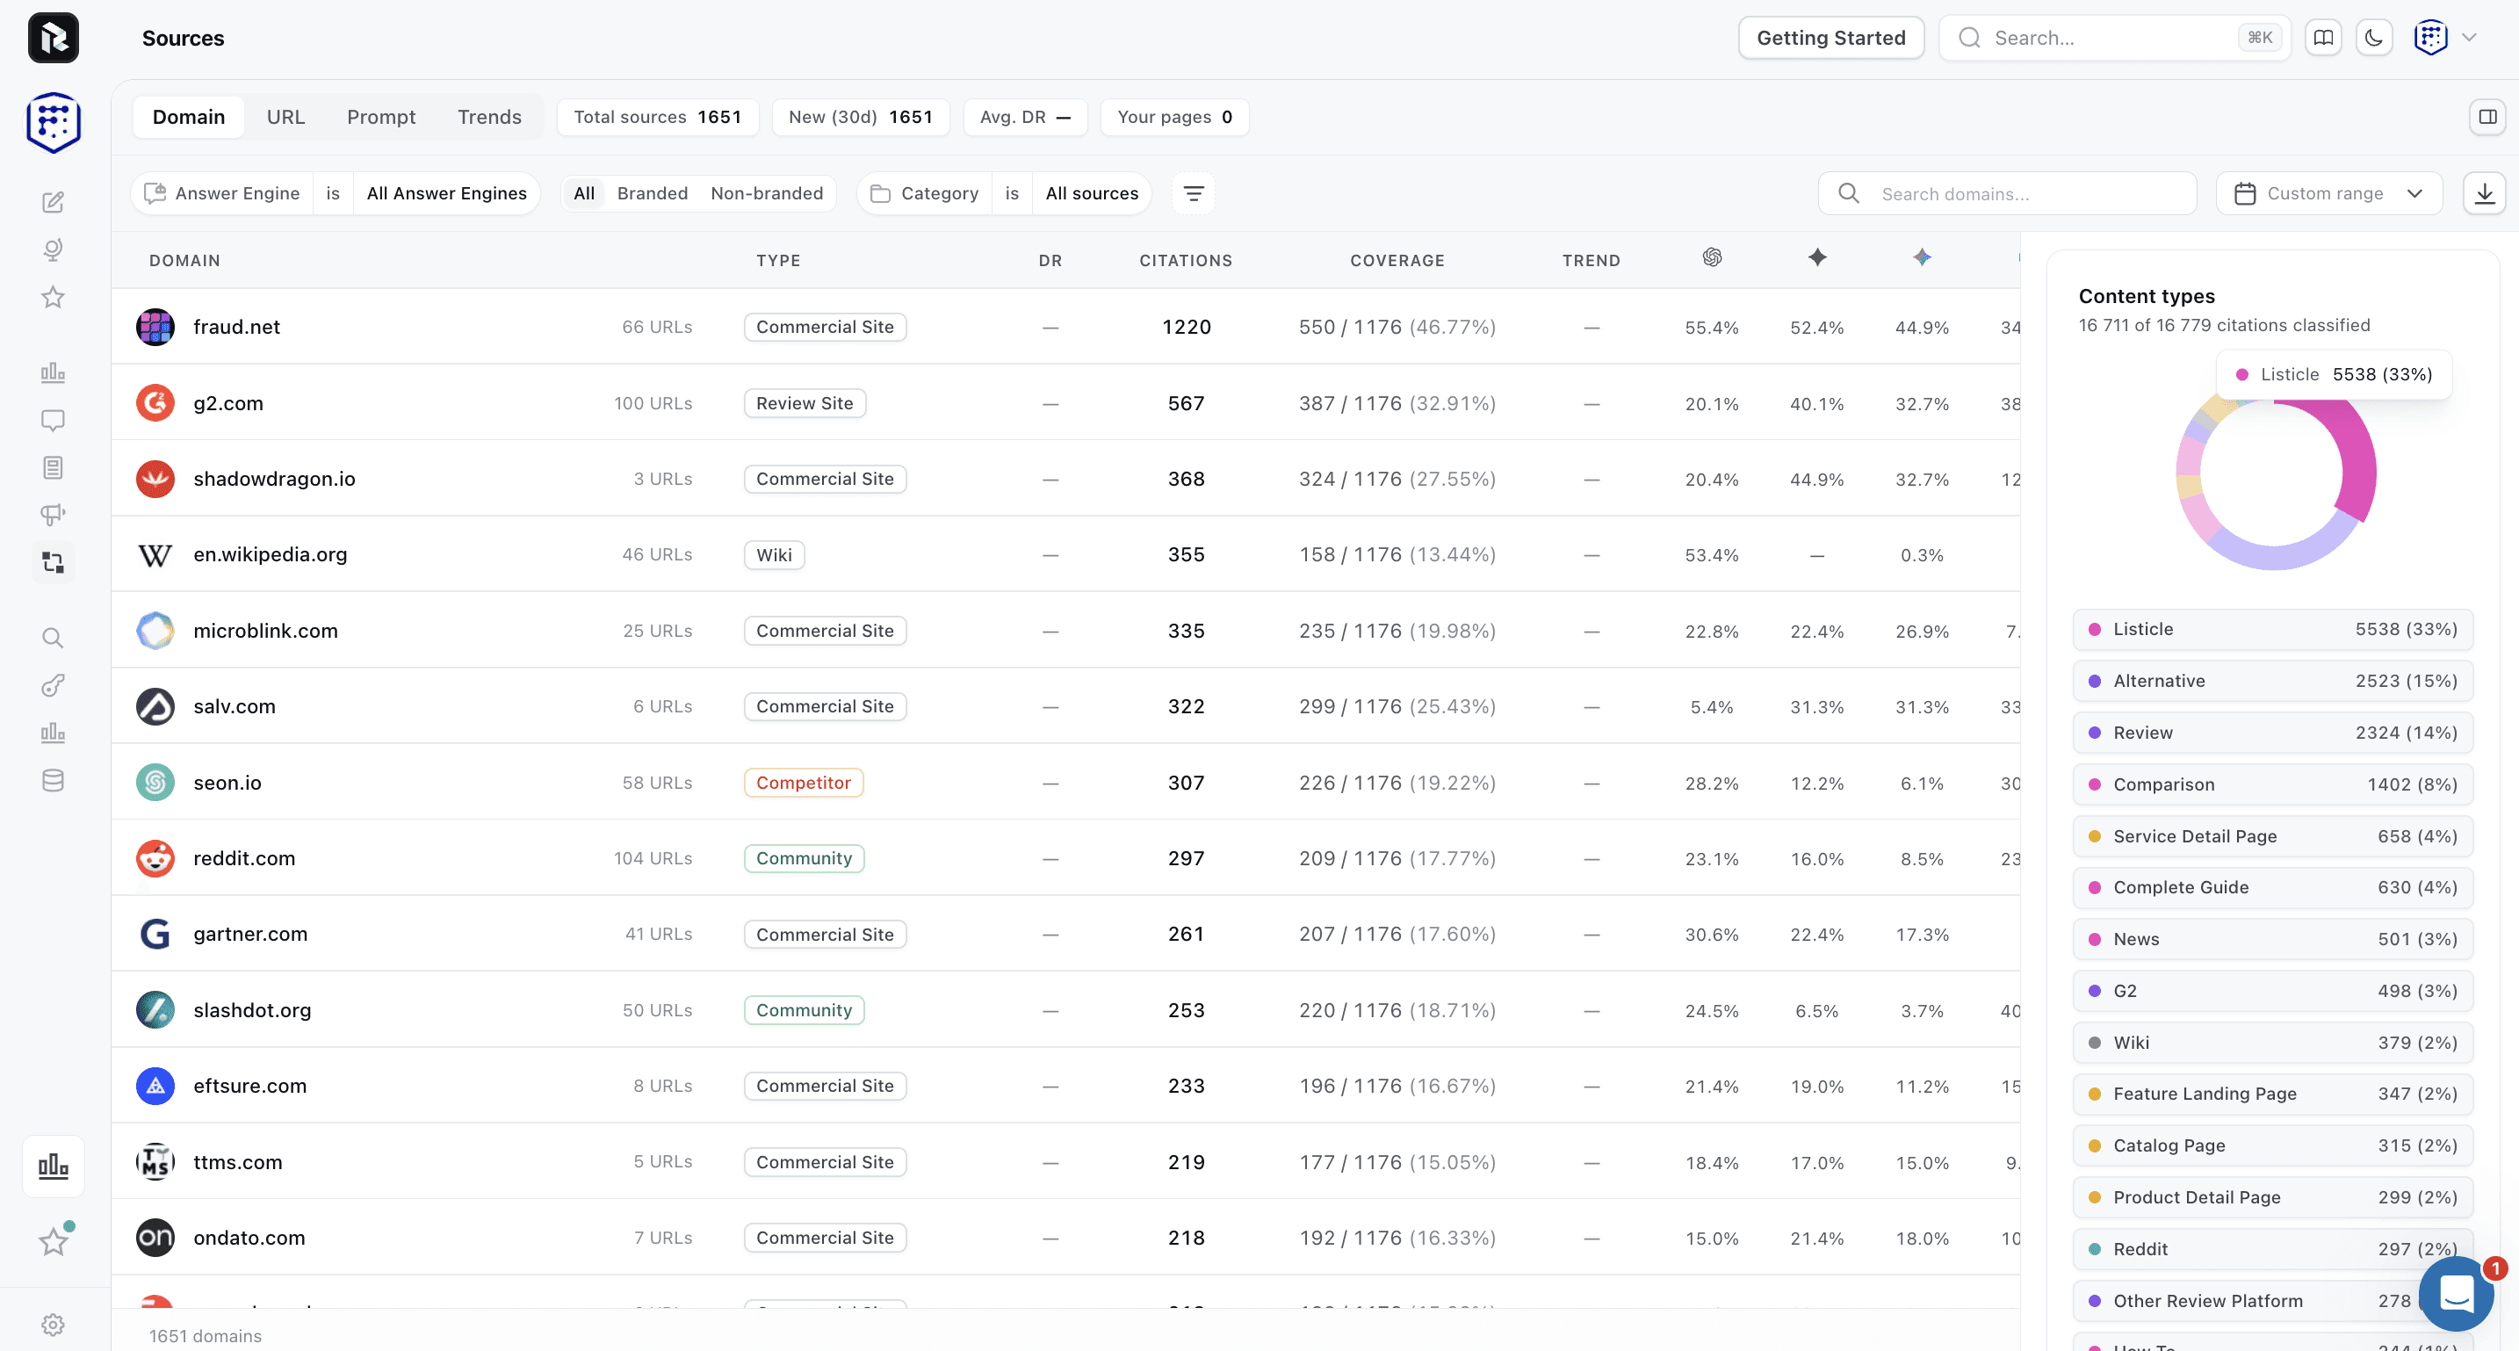Open the database icon in sidebar
Image resolution: width=2519 pixels, height=1351 pixels.
[x=53, y=781]
